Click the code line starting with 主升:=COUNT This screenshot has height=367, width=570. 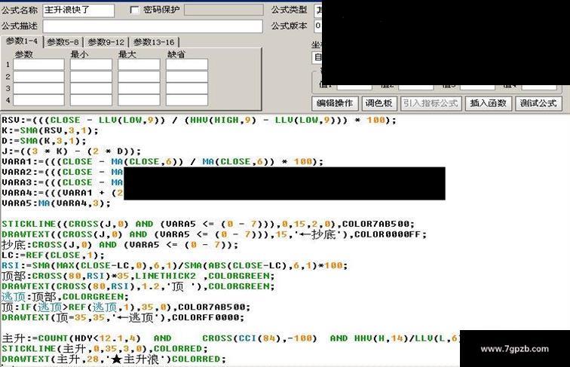pyautogui.click(x=231, y=338)
